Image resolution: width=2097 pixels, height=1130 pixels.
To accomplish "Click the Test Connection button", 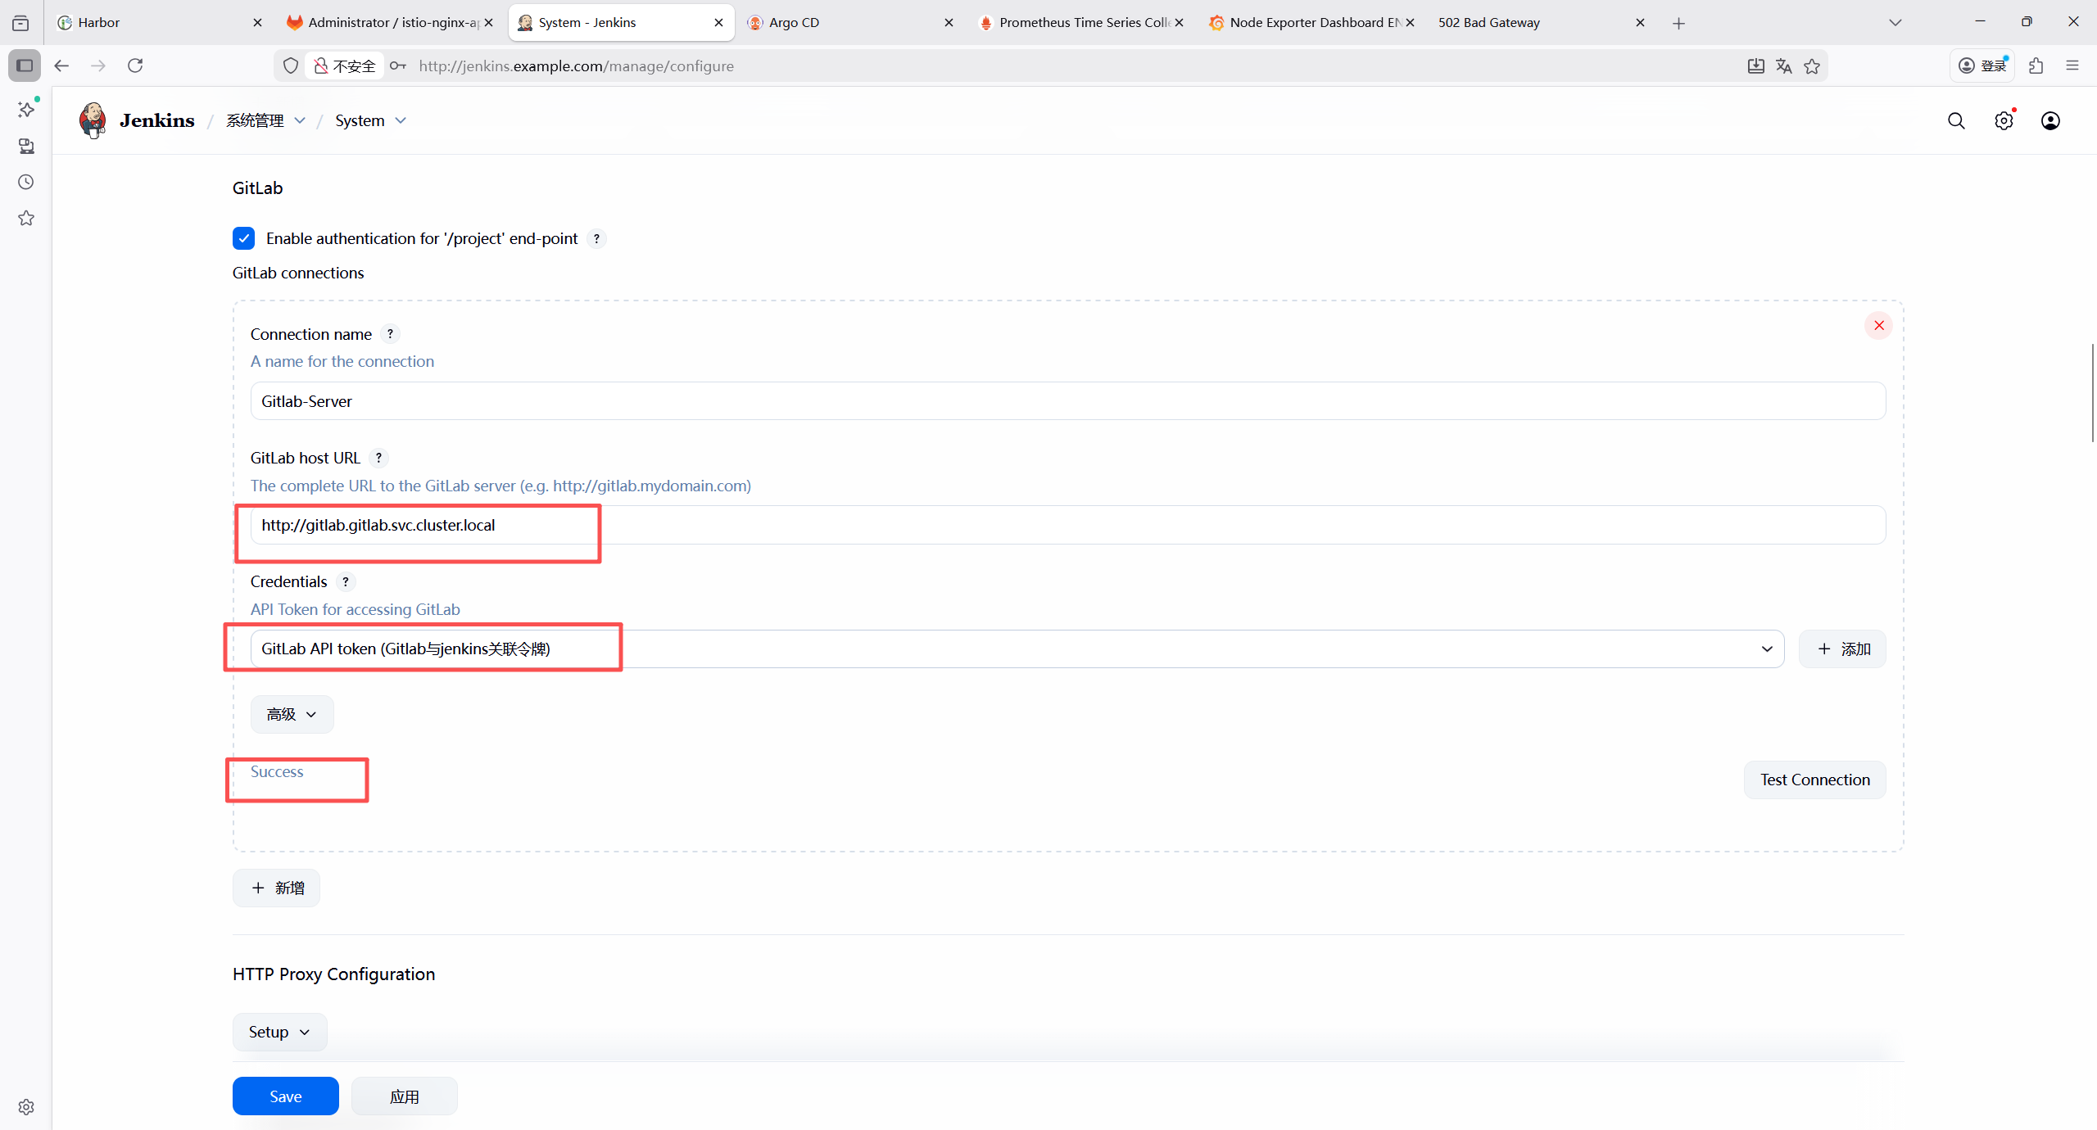I will tap(1814, 780).
